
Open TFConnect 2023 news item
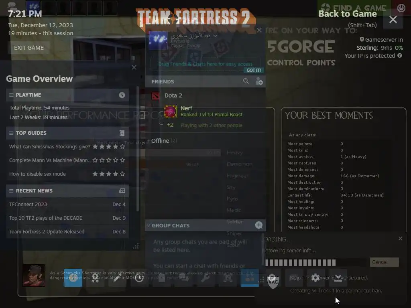(67, 205)
